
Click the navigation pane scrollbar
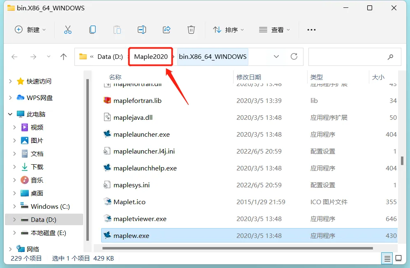(x=88, y=160)
